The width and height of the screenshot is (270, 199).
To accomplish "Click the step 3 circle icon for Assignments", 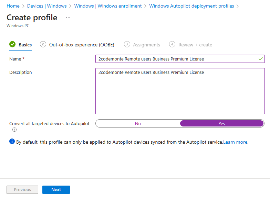I will 127,44.
